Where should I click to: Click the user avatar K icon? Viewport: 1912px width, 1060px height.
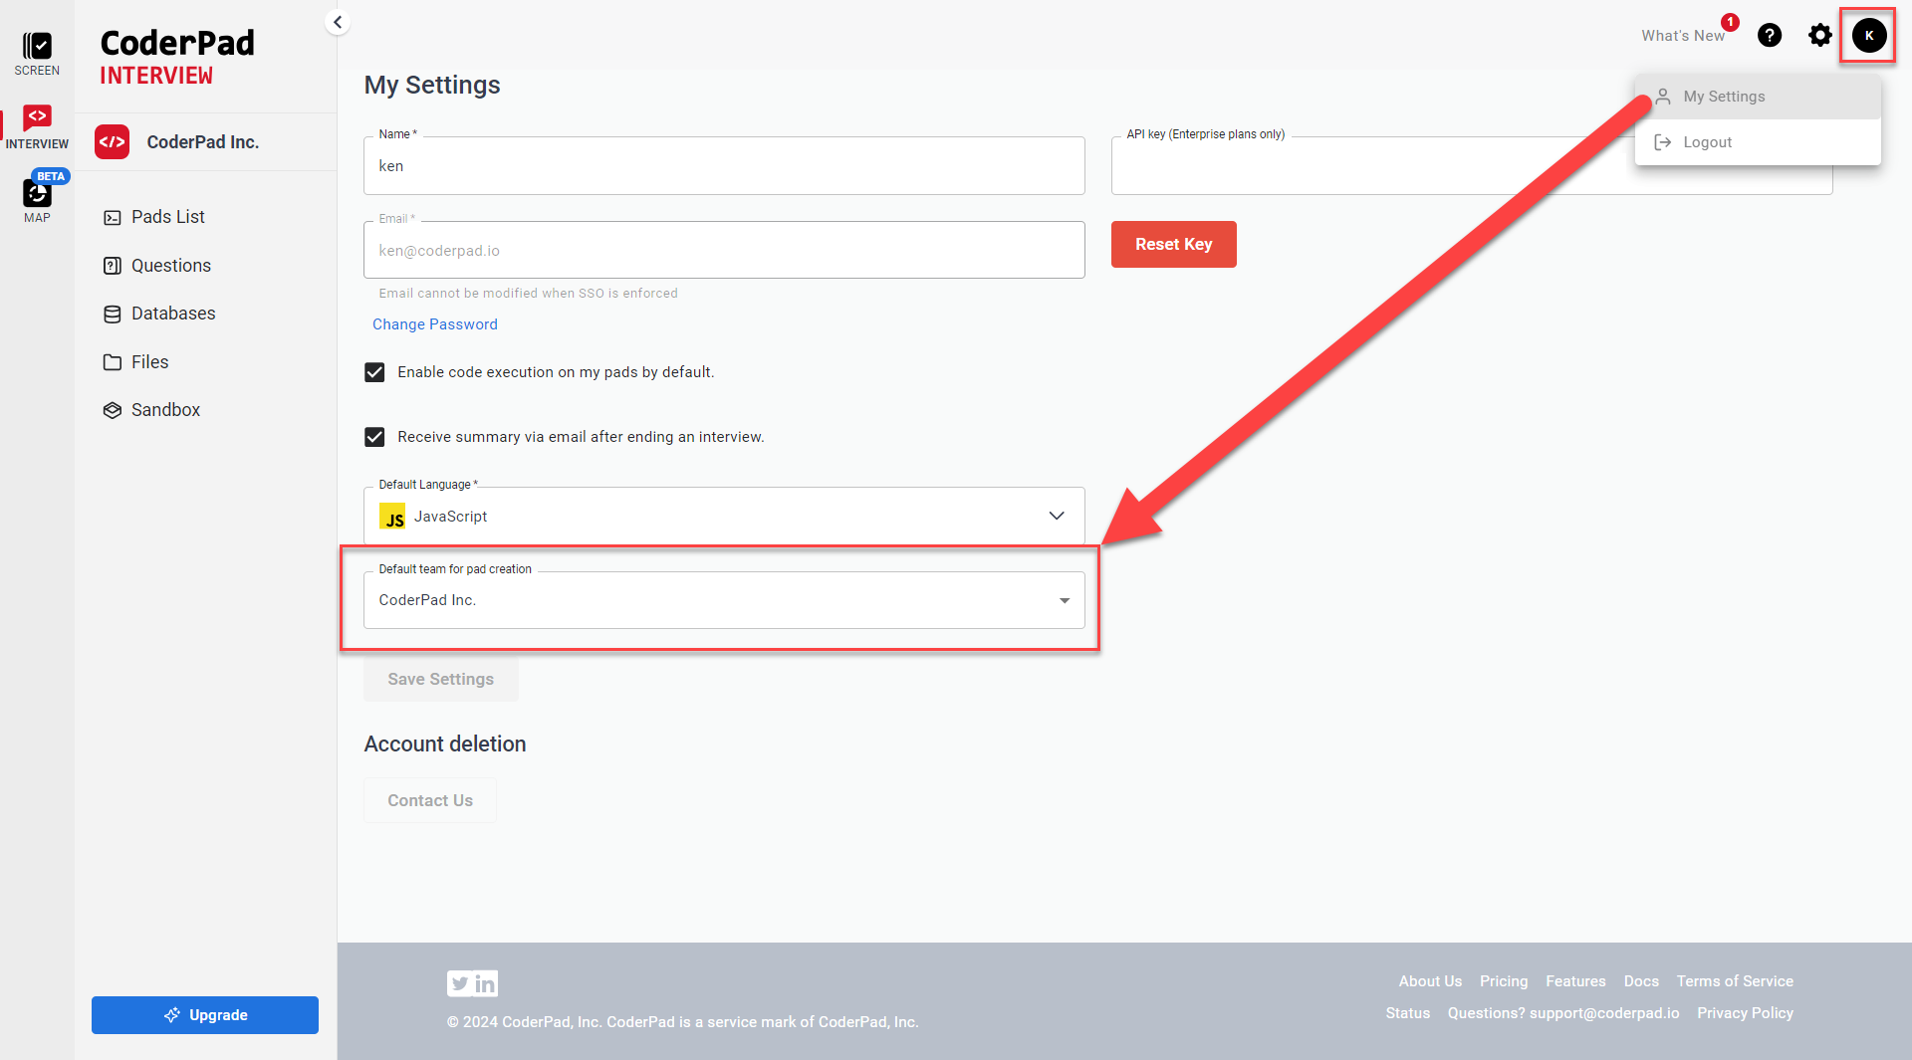[1868, 36]
